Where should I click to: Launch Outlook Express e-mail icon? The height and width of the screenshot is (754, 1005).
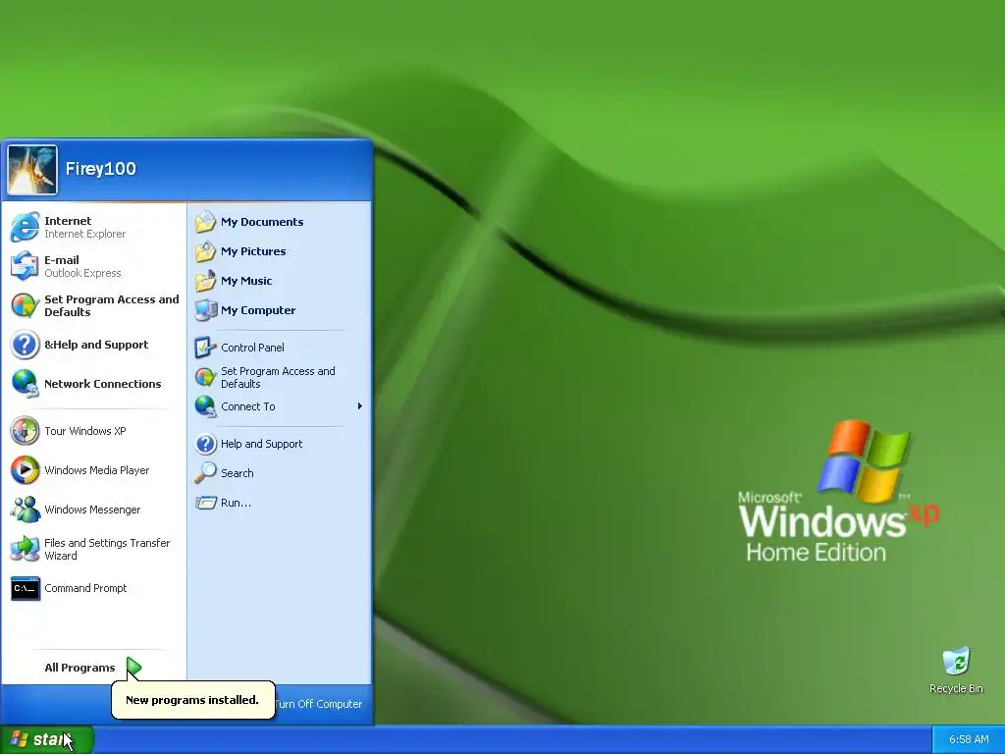tap(25, 266)
